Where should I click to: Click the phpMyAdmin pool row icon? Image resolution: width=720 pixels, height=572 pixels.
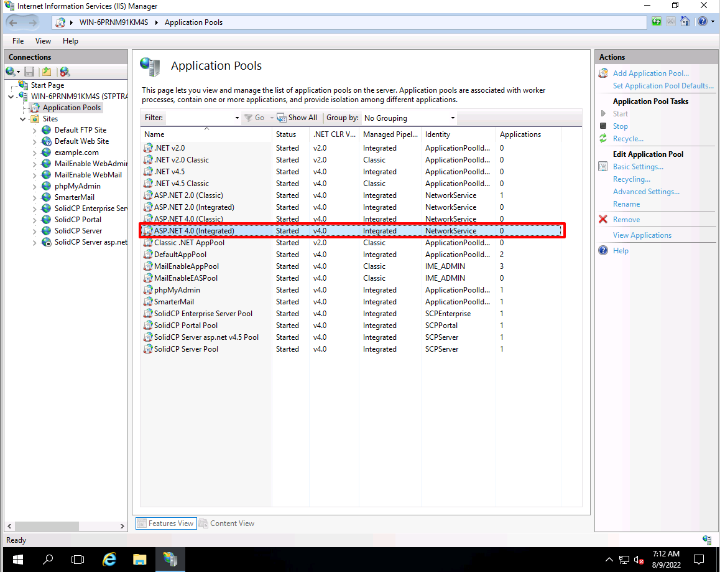coord(148,290)
